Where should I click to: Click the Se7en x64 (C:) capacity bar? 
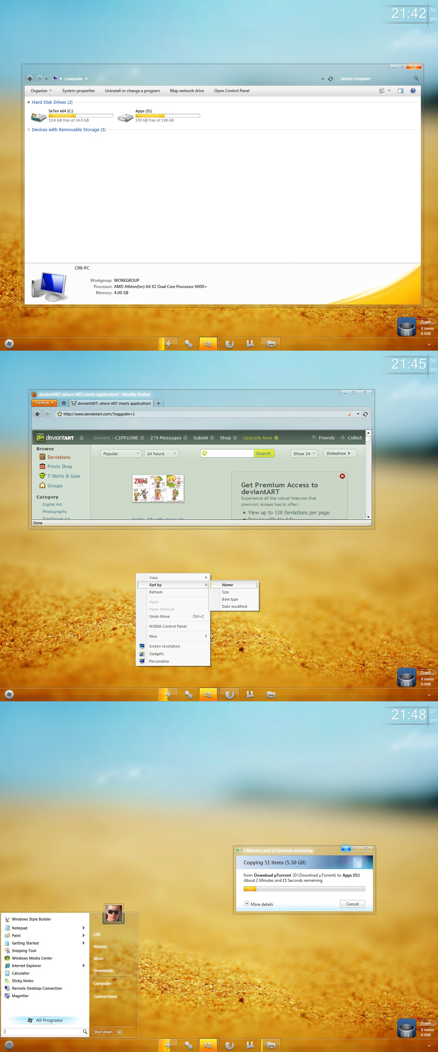pos(81,115)
